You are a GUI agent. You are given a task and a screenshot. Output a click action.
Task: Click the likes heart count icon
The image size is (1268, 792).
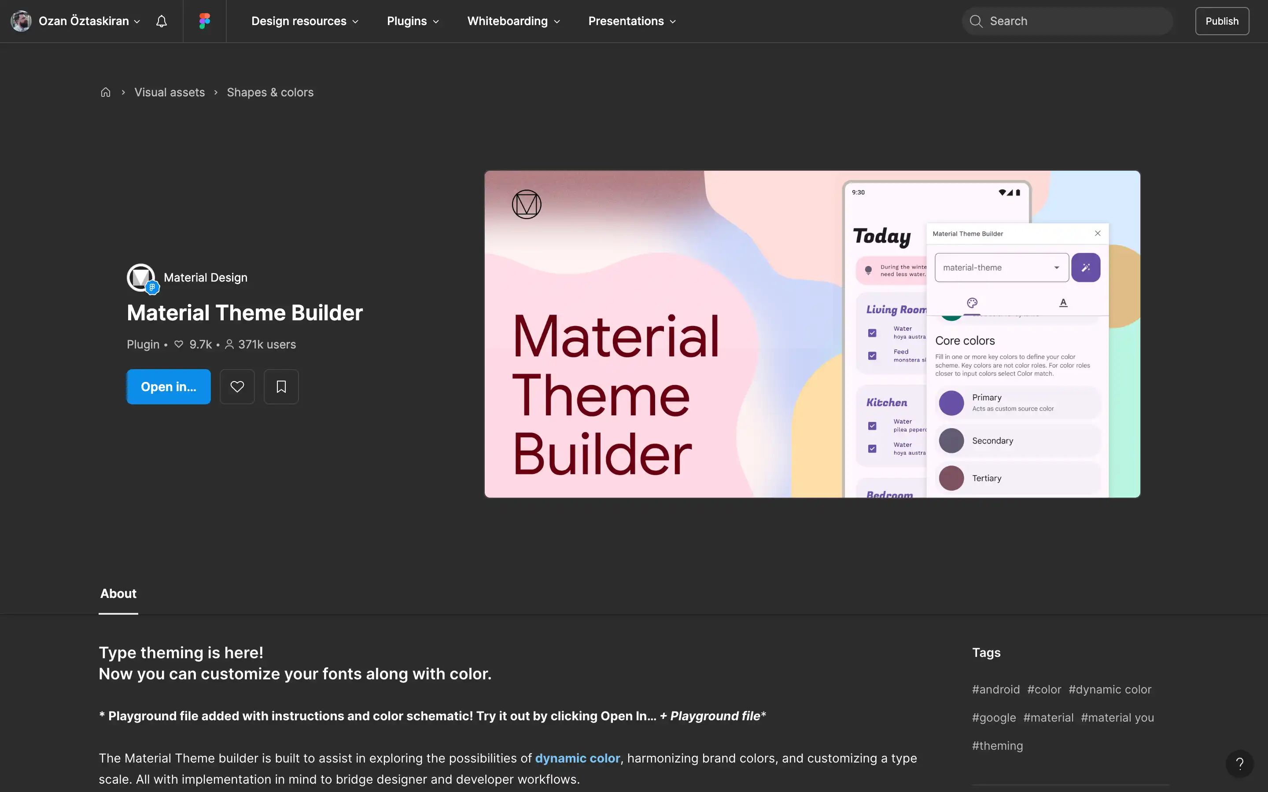coord(179,344)
